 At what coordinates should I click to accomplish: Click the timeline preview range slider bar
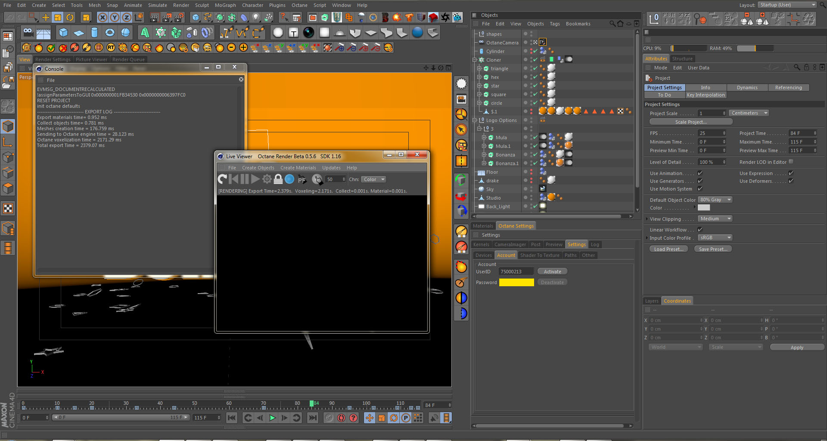[121, 417]
